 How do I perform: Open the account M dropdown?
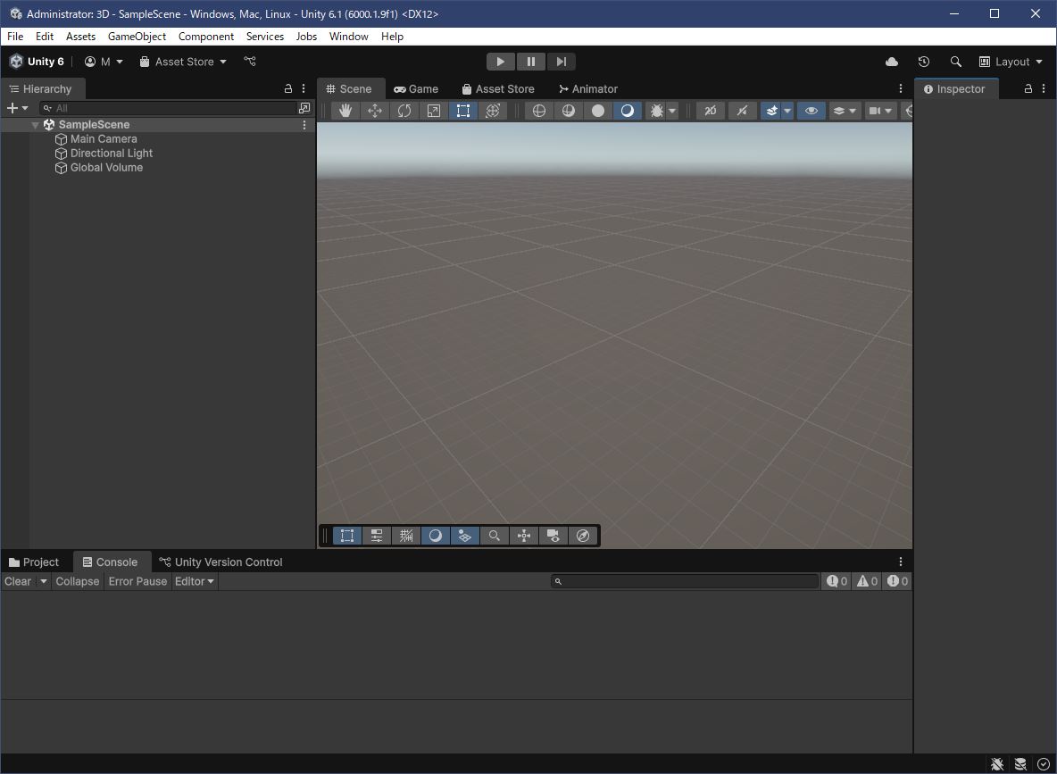[104, 62]
